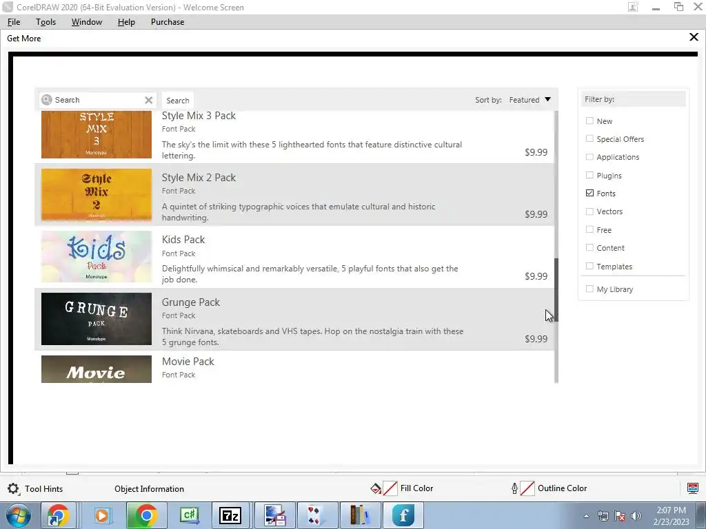
Task: Open the Grunge Pack title
Action: click(x=191, y=302)
